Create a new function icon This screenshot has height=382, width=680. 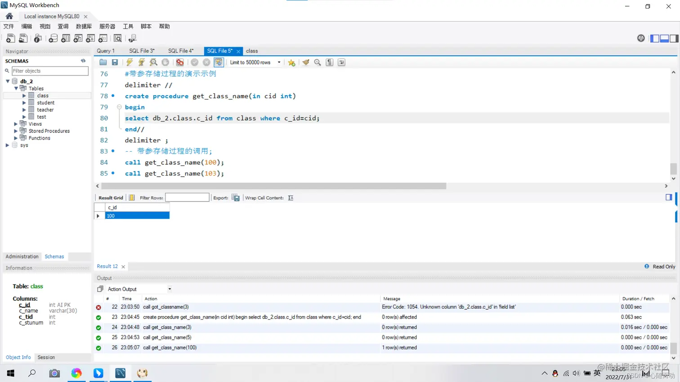point(103,39)
